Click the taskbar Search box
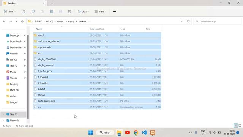243x137 pixels. point(105,132)
